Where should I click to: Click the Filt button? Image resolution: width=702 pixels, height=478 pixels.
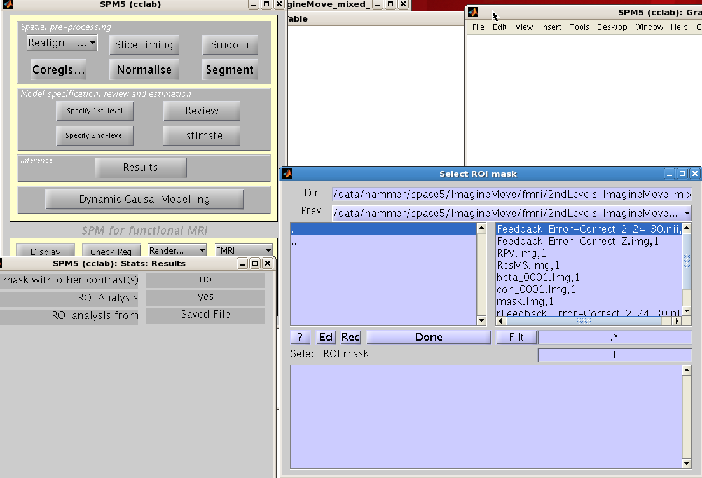point(516,337)
